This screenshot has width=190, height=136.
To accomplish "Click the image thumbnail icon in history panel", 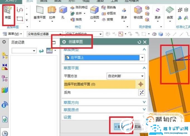I will (49, 51).
